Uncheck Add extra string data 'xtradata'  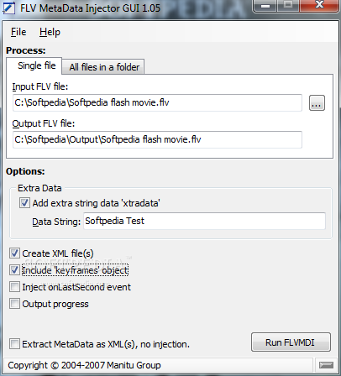[24, 203]
